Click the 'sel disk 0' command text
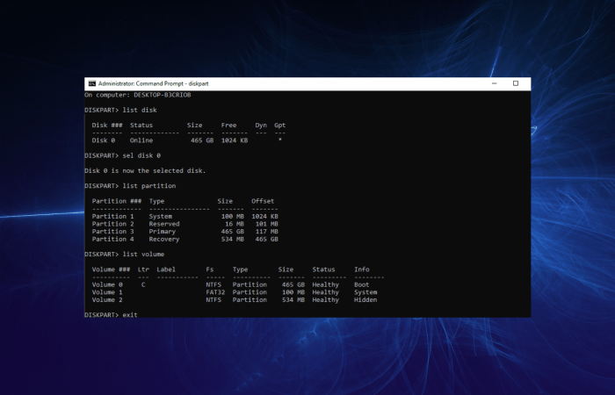This screenshot has height=395, width=615. point(141,155)
